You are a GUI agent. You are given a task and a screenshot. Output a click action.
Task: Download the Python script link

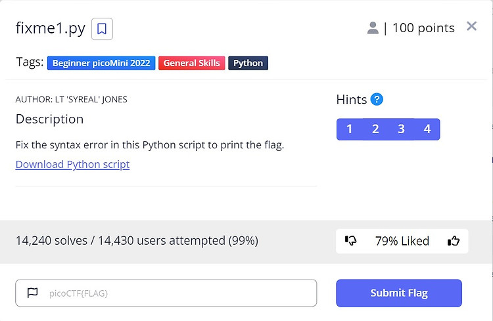point(72,164)
